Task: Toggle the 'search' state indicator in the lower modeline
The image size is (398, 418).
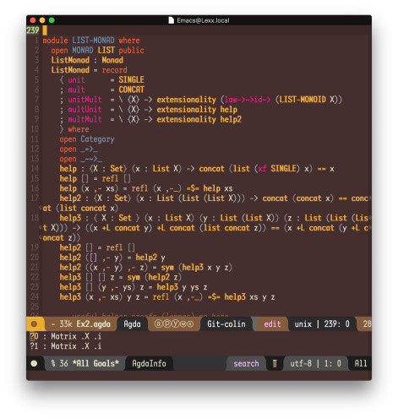Action: coord(246,364)
